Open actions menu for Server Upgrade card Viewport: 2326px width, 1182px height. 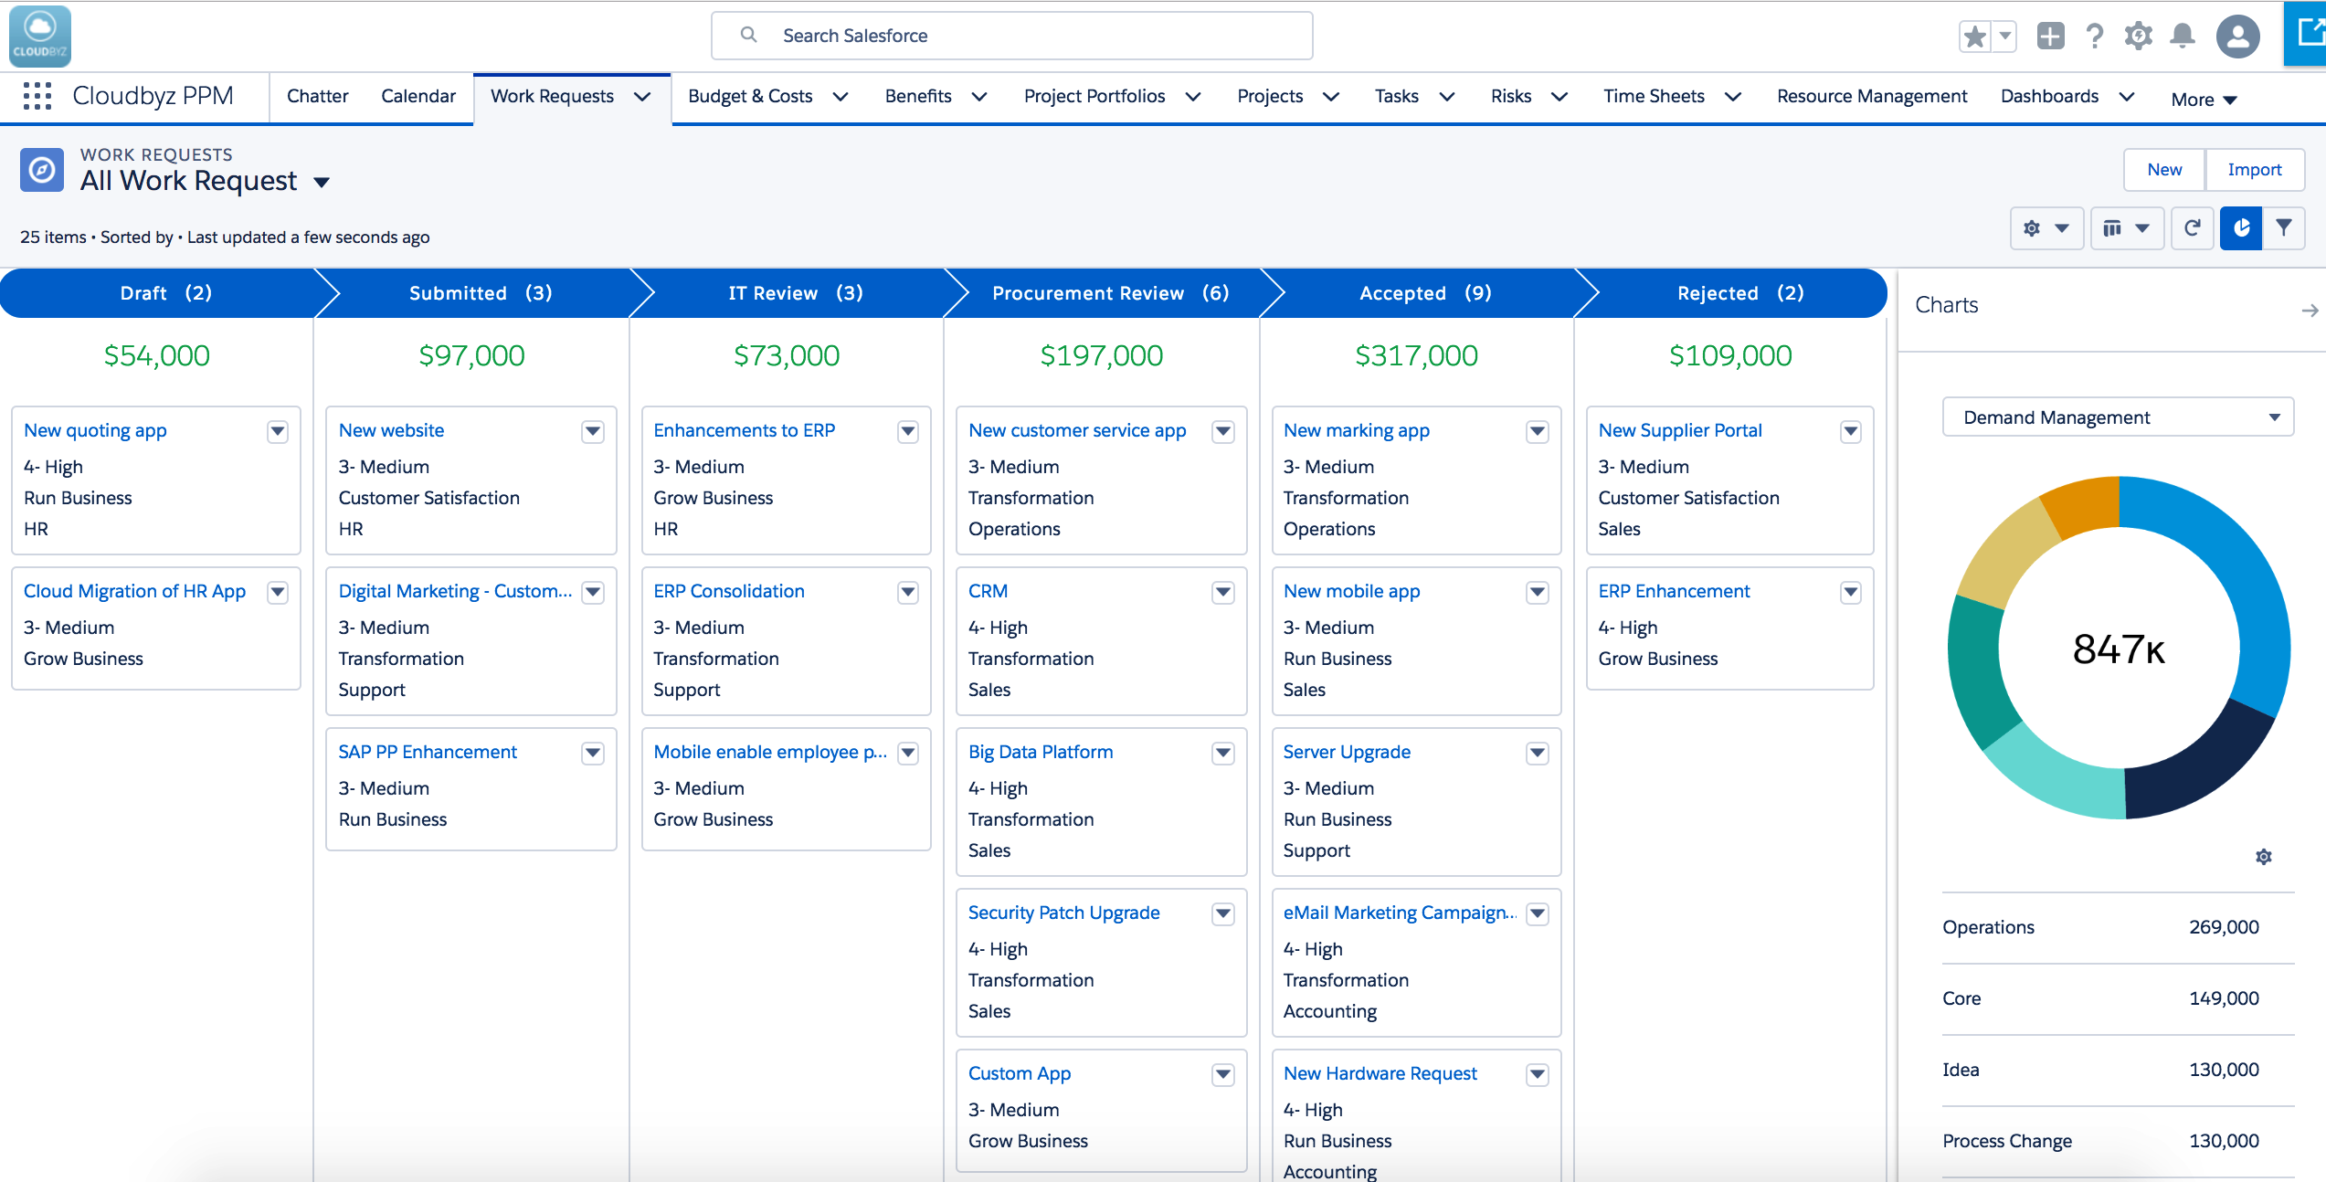click(x=1538, y=753)
